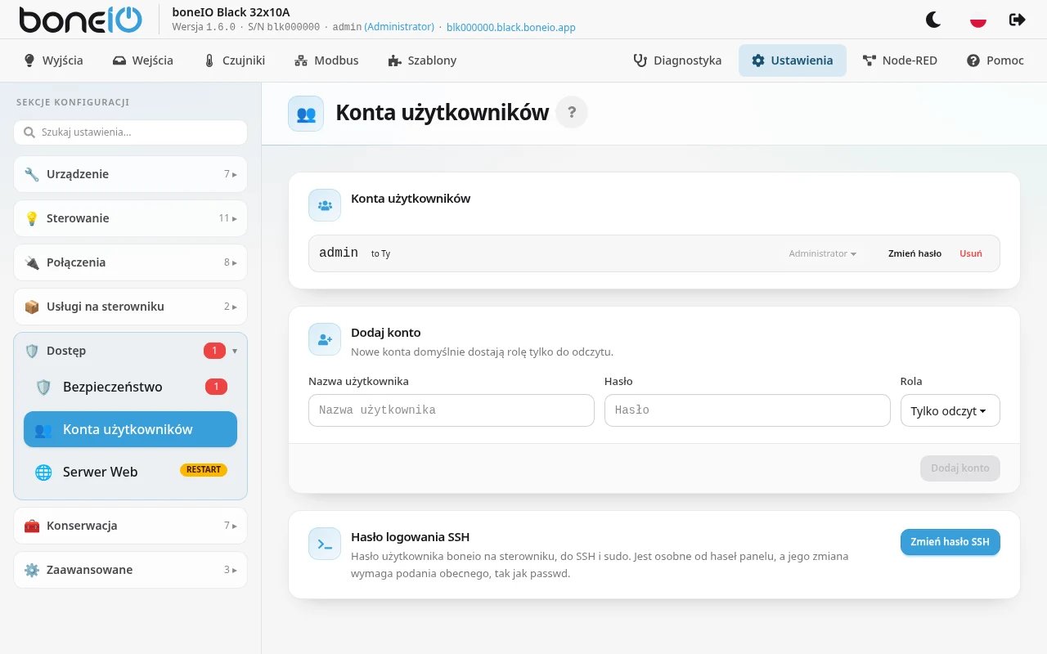Click Zmień hasło SSH button
Image resolution: width=1047 pixels, height=654 pixels.
[x=950, y=542]
